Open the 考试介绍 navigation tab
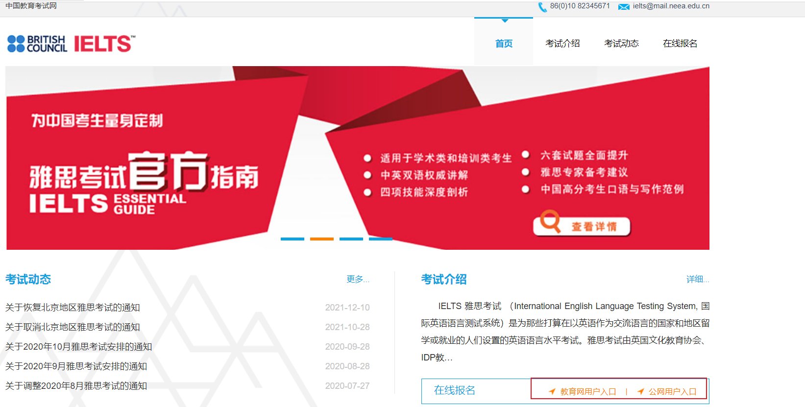The height and width of the screenshot is (407, 805). (562, 43)
